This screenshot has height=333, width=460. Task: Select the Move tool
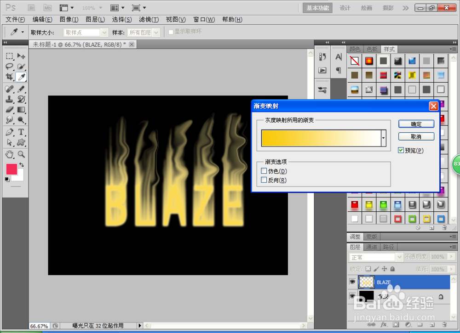(x=21, y=56)
